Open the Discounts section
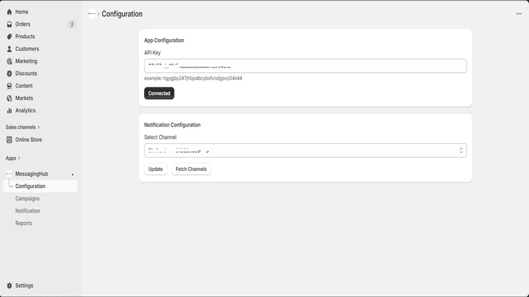 click(x=26, y=73)
